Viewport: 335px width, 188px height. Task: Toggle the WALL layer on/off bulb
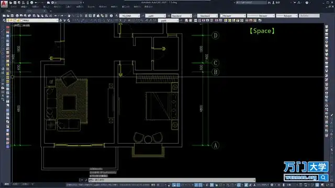tap(8, 20)
